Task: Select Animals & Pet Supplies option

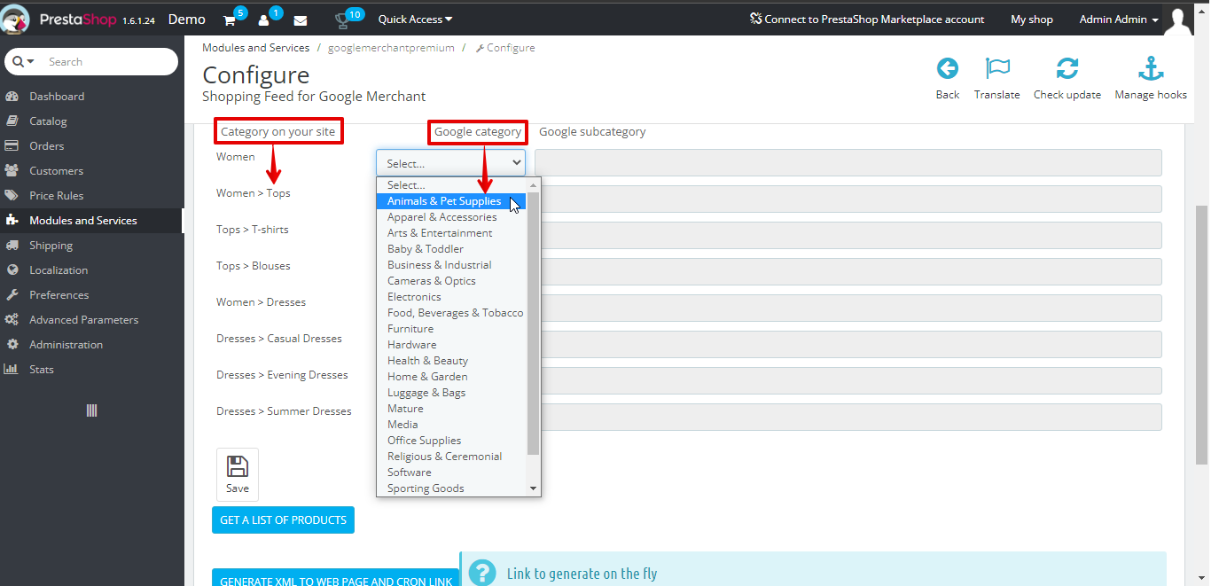Action: click(x=451, y=201)
